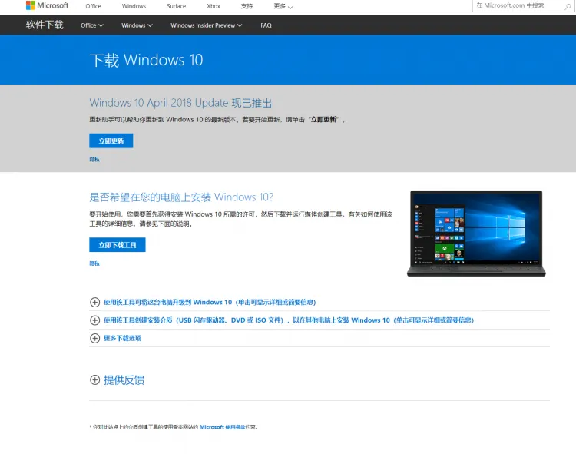Screen dimensions: 576x454
Task: Click the search magnifier icon
Action: [x=569, y=5]
